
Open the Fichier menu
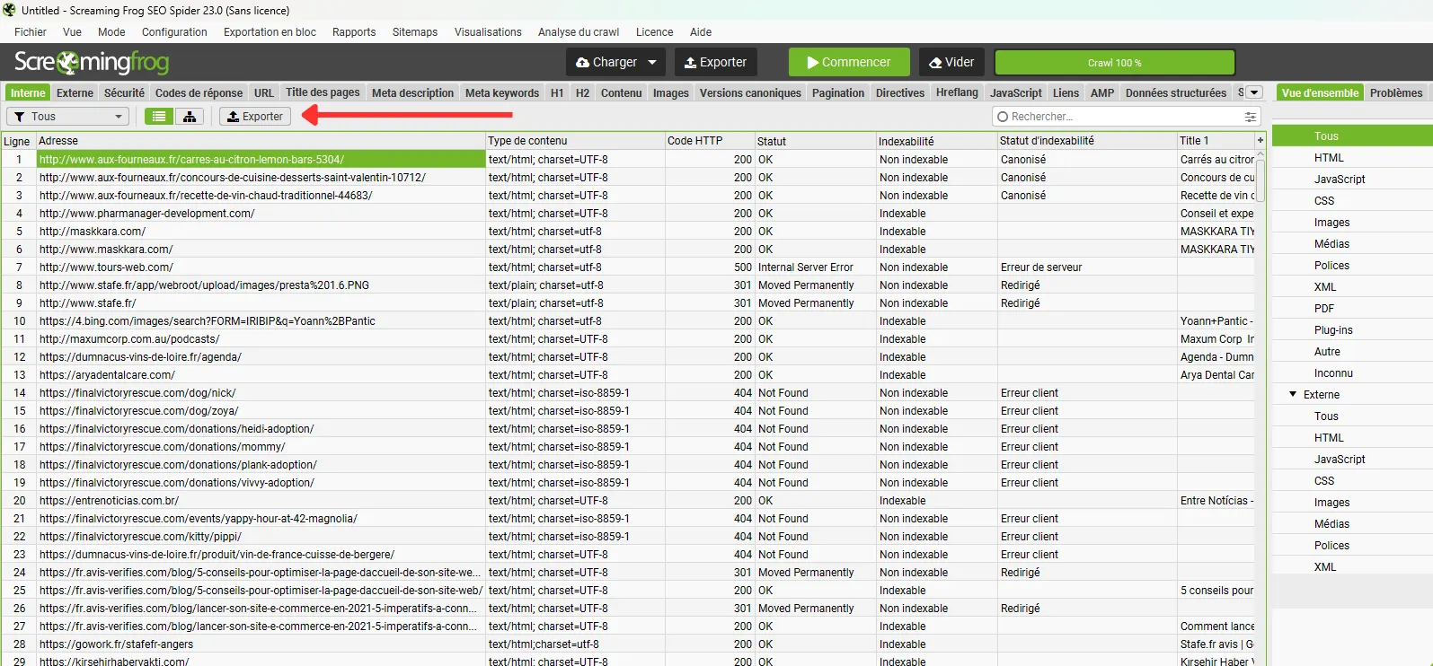(31, 32)
